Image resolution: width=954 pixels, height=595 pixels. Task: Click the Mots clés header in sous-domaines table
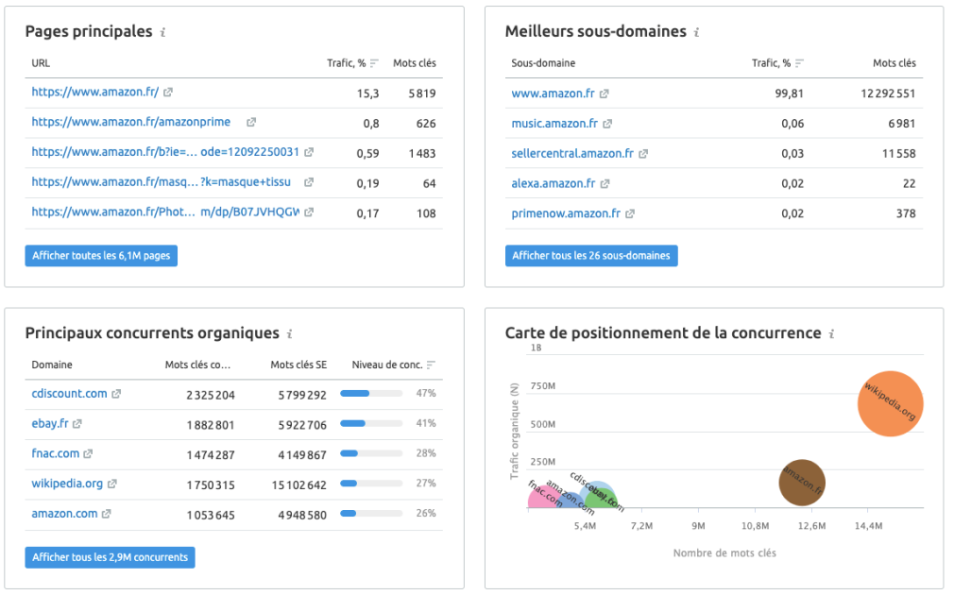tap(894, 63)
